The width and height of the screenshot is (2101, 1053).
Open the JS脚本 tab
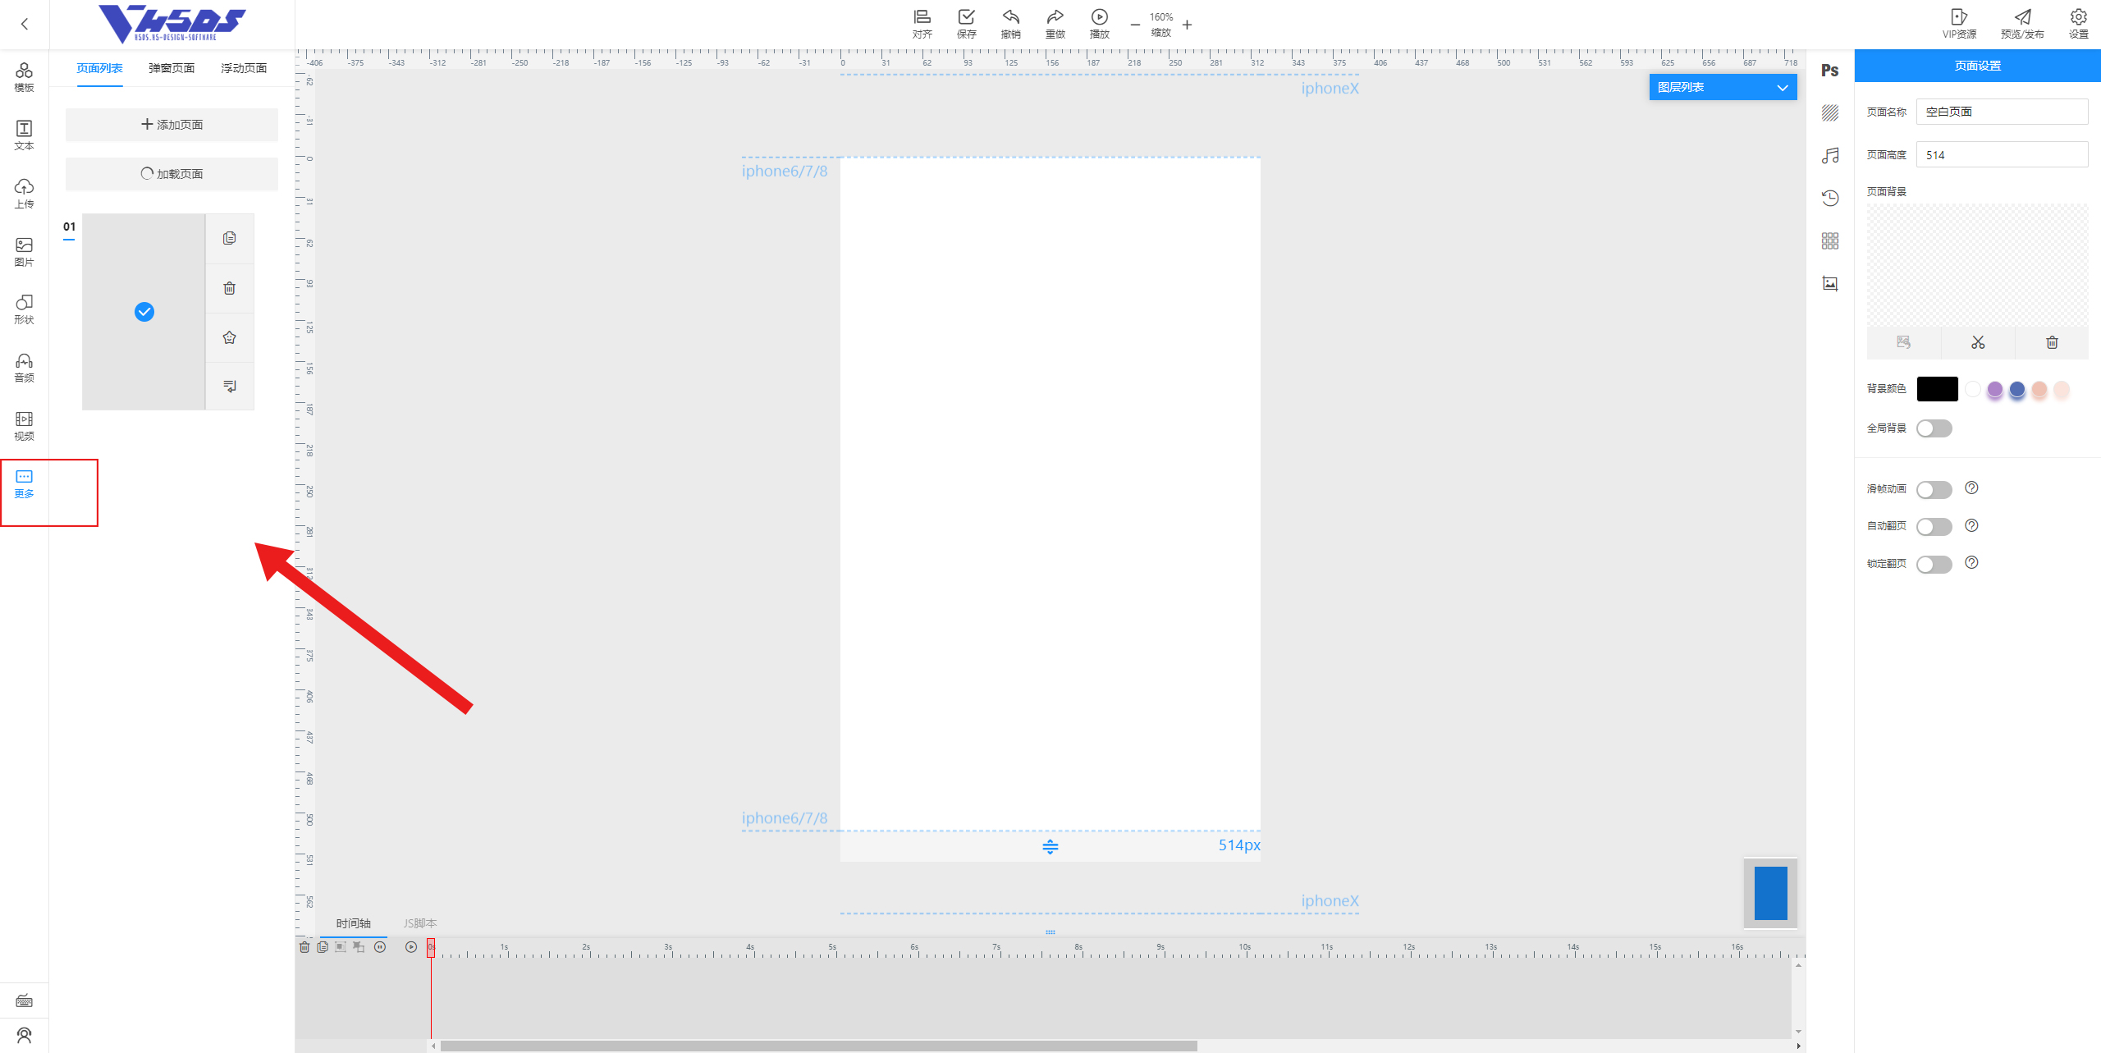pyautogui.click(x=419, y=923)
